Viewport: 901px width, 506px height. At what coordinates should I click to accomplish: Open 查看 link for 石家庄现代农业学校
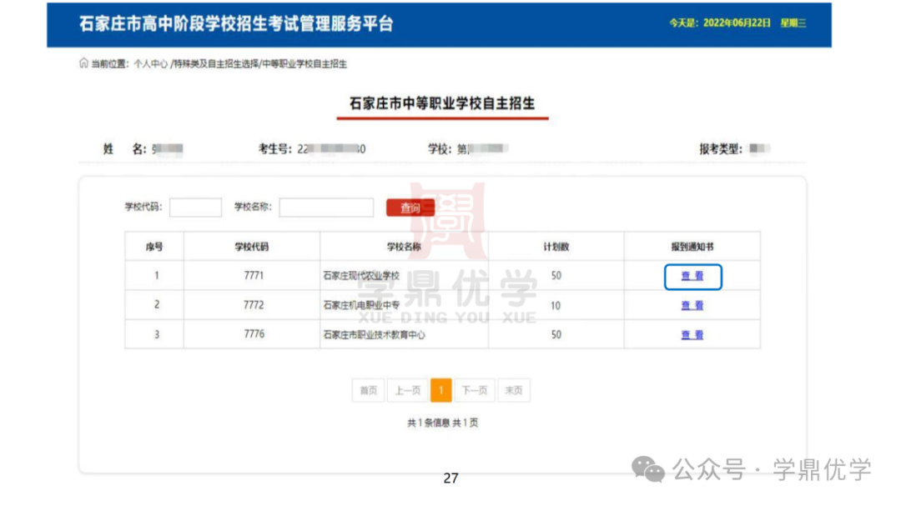(x=692, y=276)
